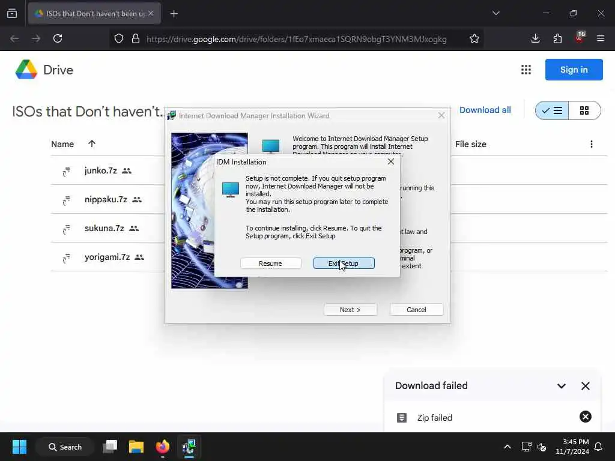The image size is (615, 461).
Task: Select the sukuna.7z file
Action: pyautogui.click(x=105, y=229)
